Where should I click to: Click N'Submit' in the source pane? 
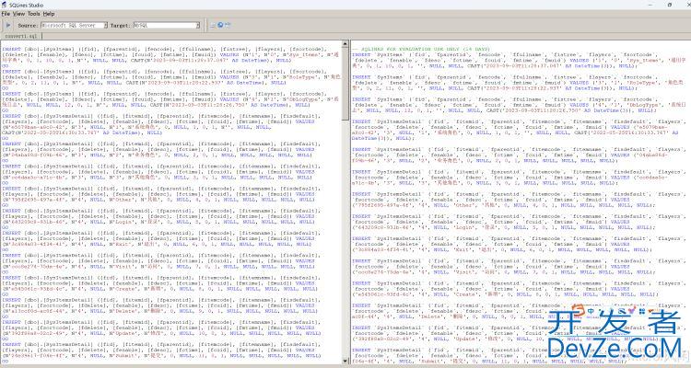[x=123, y=356]
